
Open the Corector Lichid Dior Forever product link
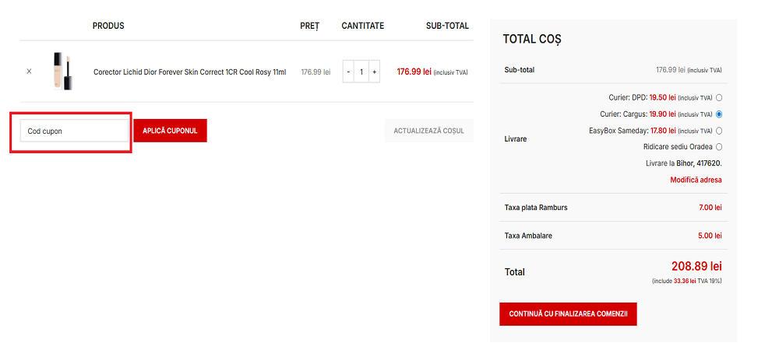click(x=189, y=72)
